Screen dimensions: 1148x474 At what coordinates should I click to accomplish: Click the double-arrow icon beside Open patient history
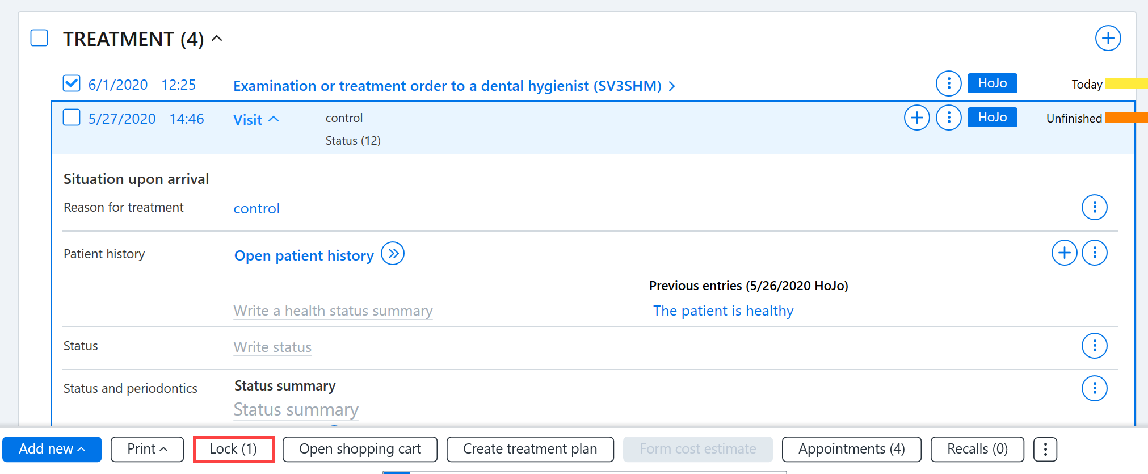click(x=393, y=253)
